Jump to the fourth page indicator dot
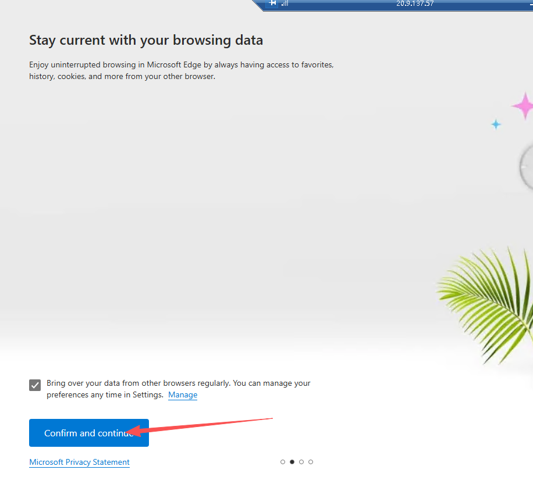533x477 pixels. pyautogui.click(x=311, y=462)
